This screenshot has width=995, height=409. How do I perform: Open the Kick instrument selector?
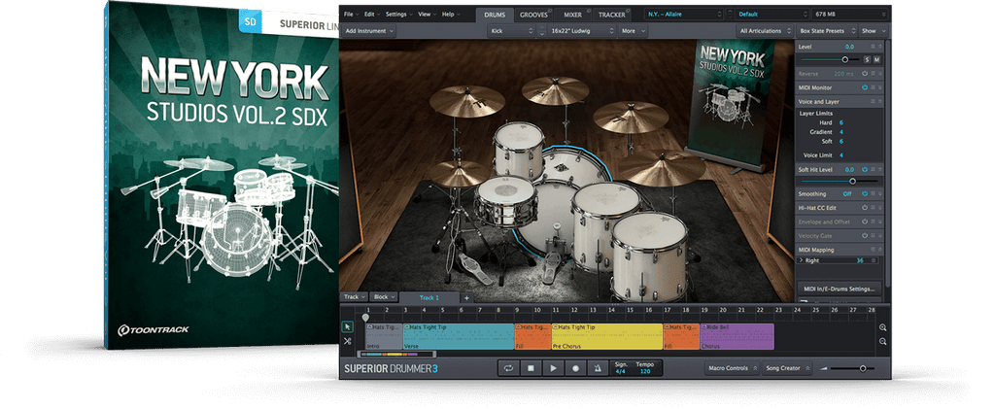[x=511, y=30]
